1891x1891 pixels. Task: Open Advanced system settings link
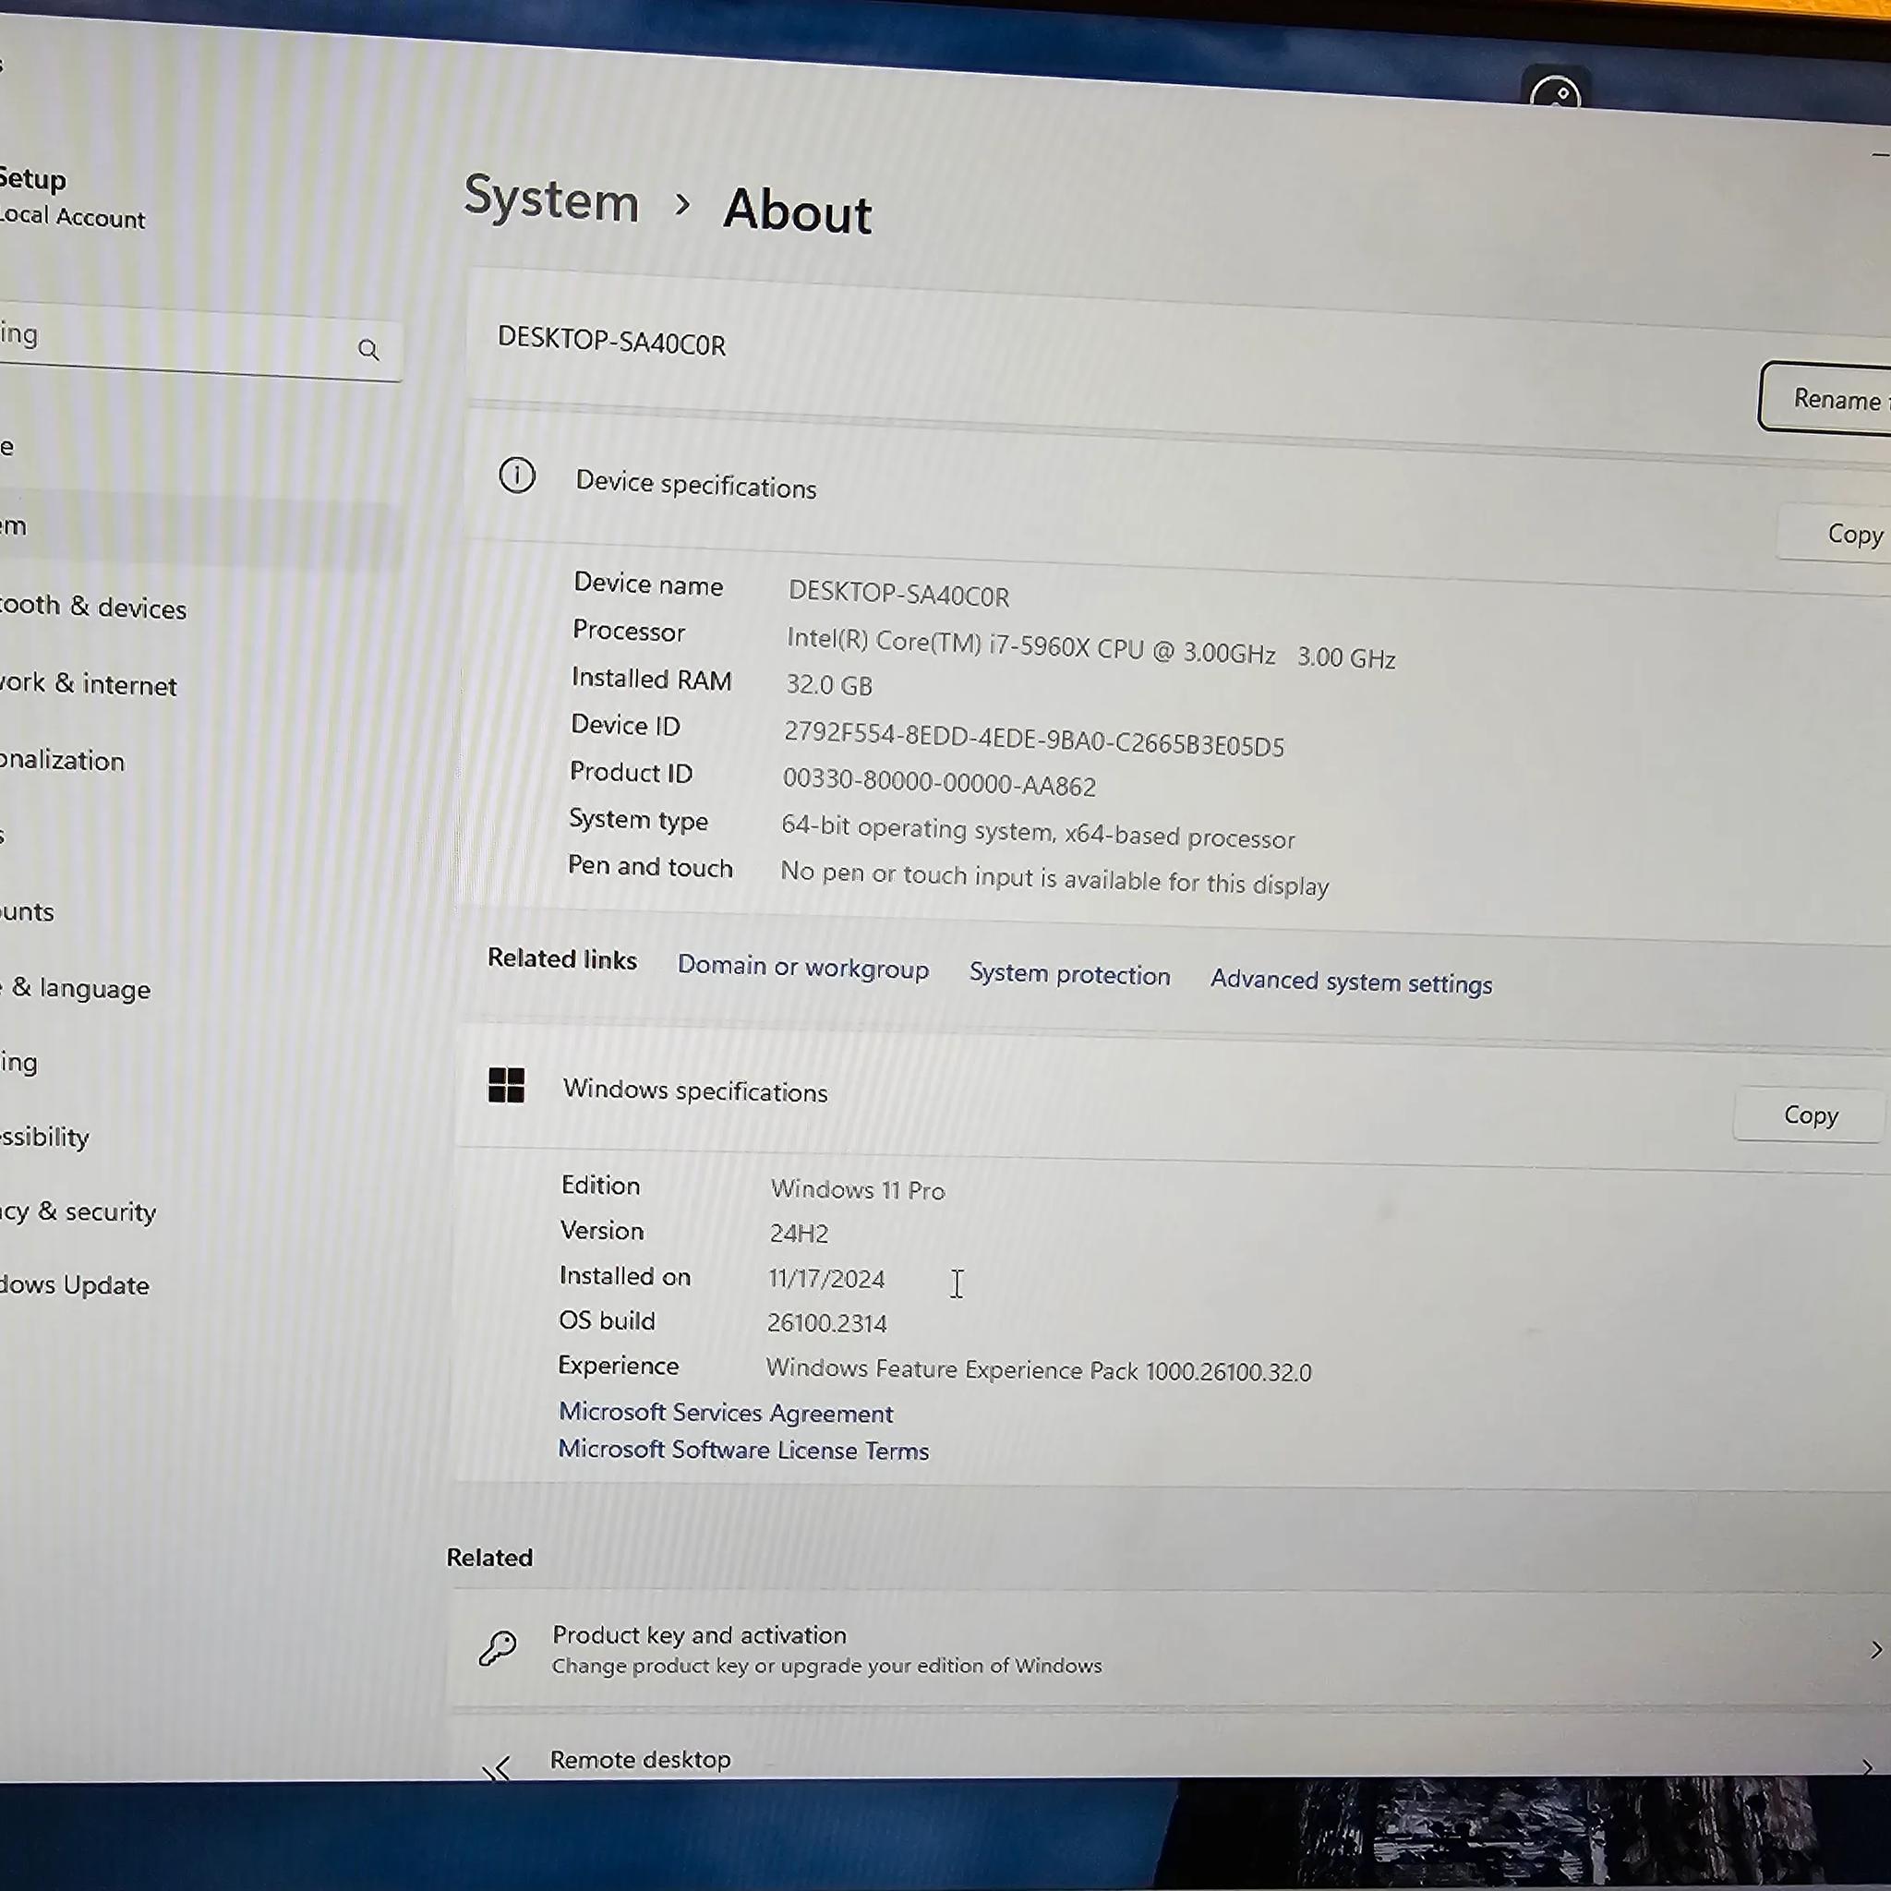tap(1351, 982)
